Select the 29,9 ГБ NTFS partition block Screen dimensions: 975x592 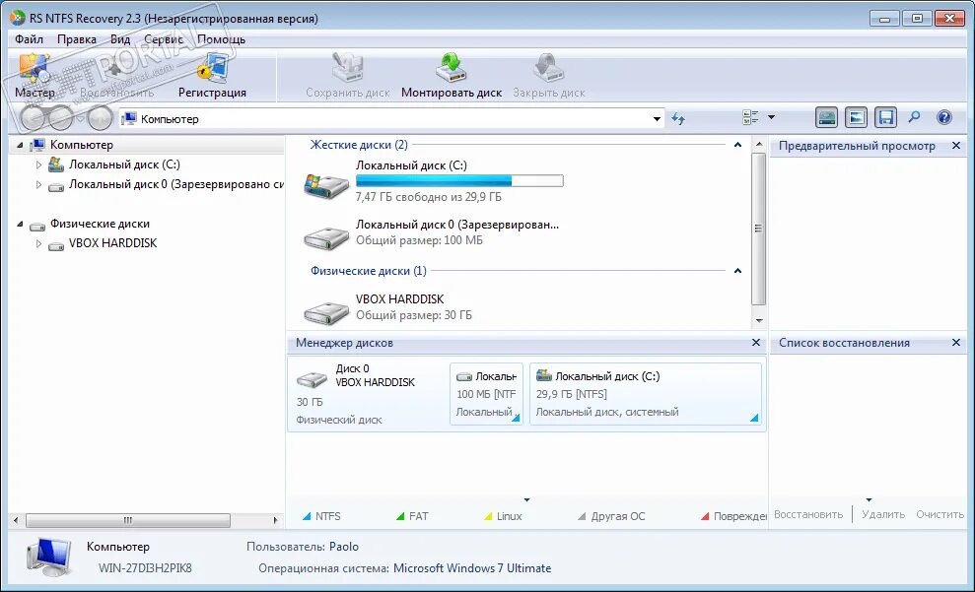coord(646,394)
